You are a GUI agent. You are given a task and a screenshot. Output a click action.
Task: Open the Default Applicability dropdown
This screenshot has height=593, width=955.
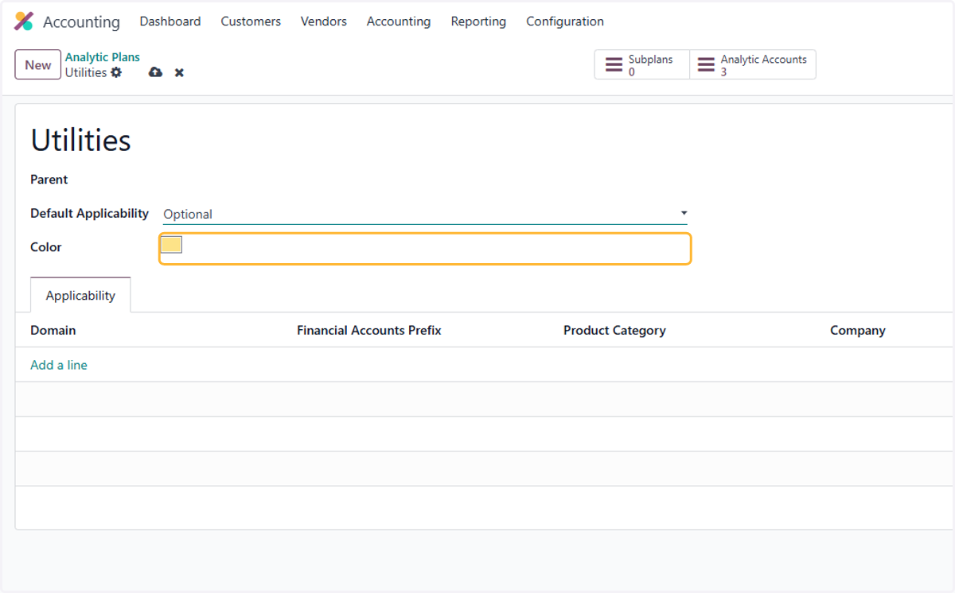click(425, 214)
